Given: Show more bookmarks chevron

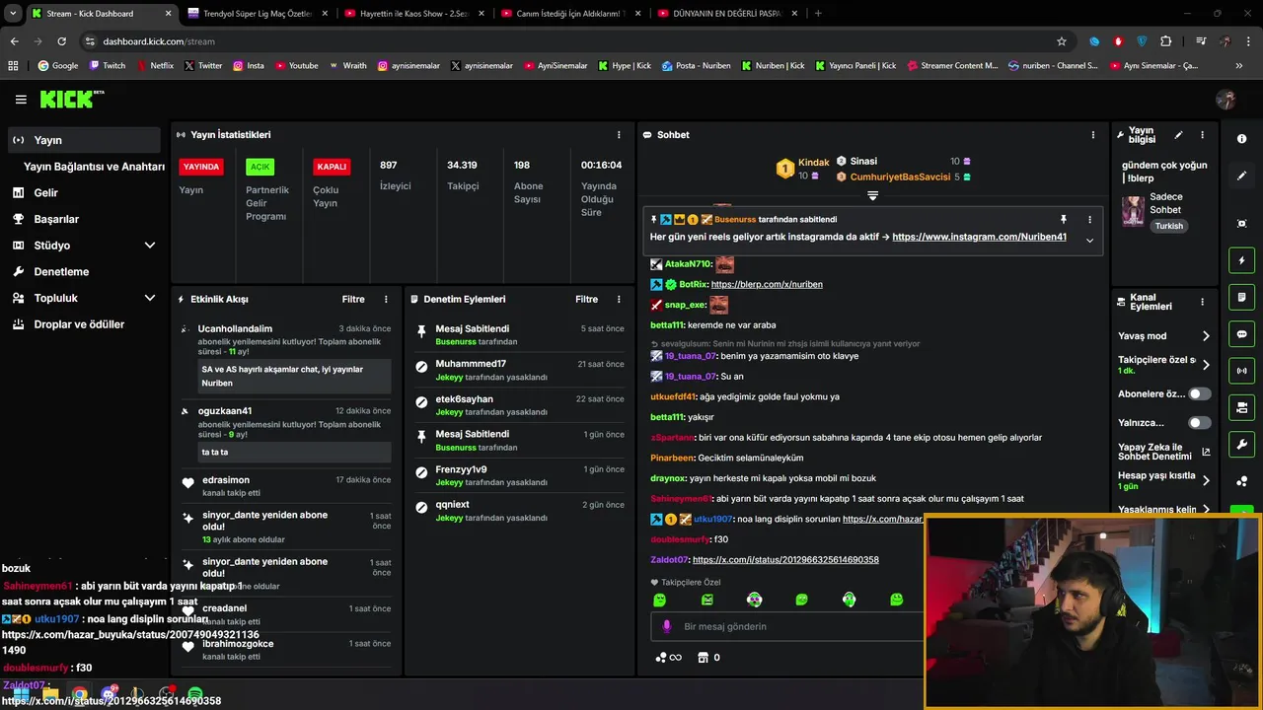Looking at the screenshot, I should pyautogui.click(x=1239, y=66).
